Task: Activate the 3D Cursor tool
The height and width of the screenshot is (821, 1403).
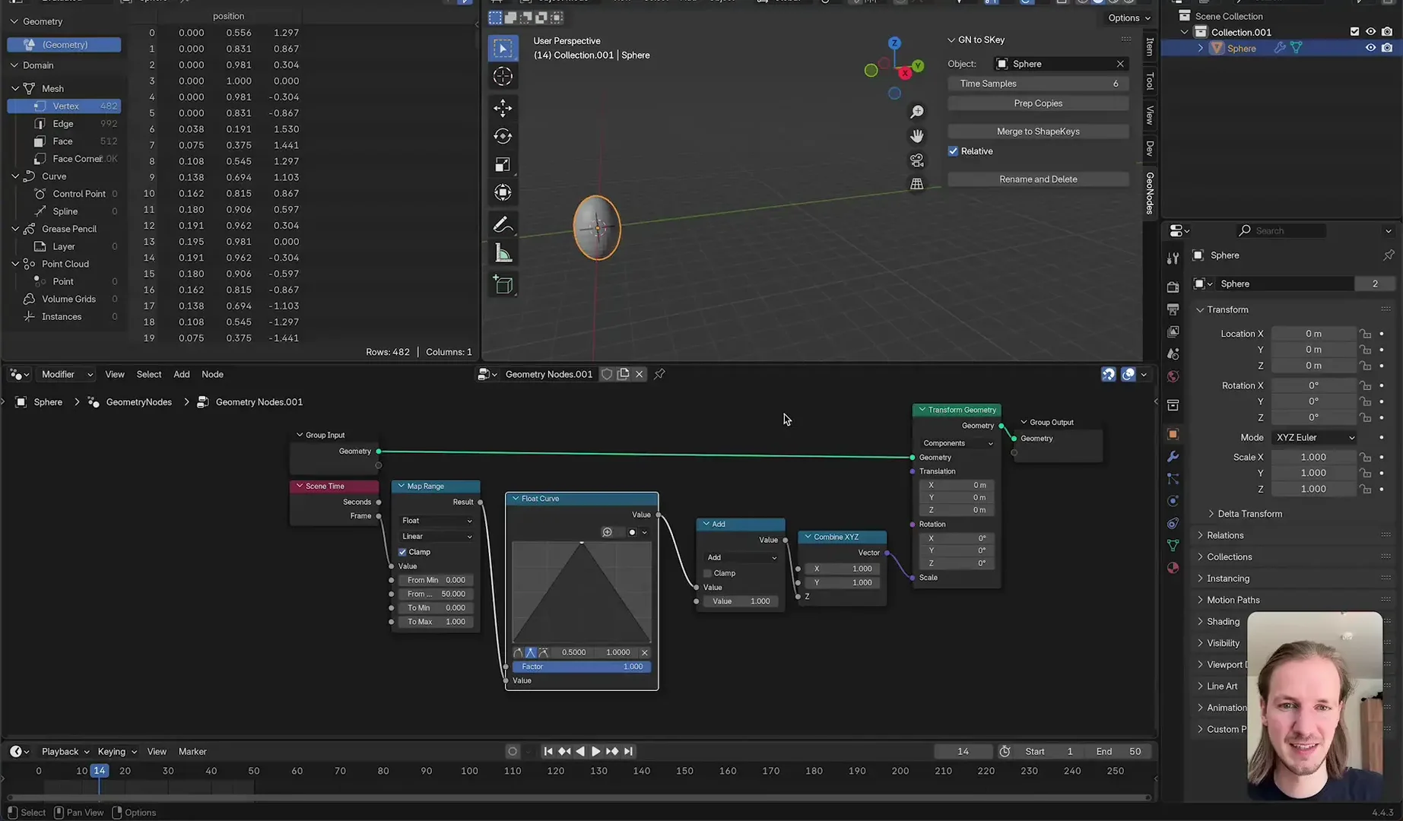Action: (503, 76)
